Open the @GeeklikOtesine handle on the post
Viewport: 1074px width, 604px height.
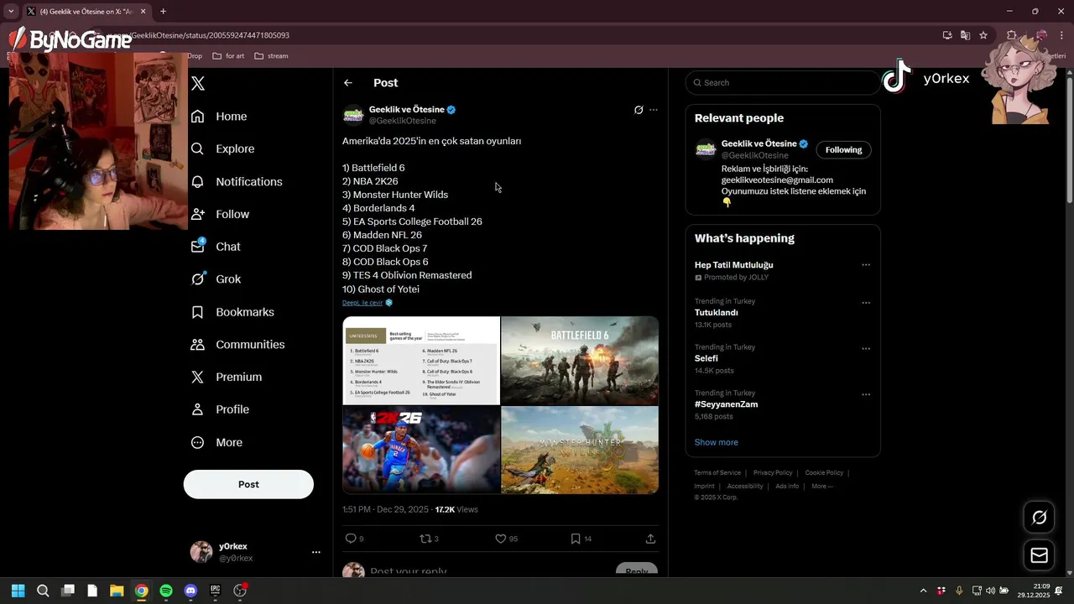[403, 121]
